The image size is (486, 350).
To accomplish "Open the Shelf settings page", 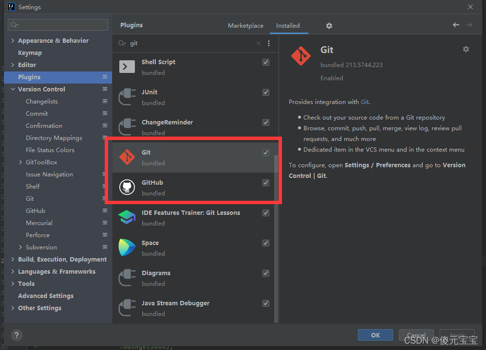I will coord(33,186).
